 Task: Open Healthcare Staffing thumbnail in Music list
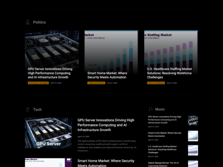(193, 151)
